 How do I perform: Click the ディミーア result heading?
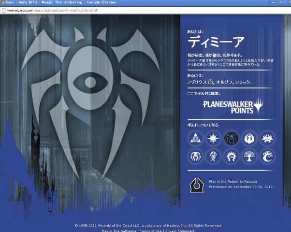coord(216,42)
